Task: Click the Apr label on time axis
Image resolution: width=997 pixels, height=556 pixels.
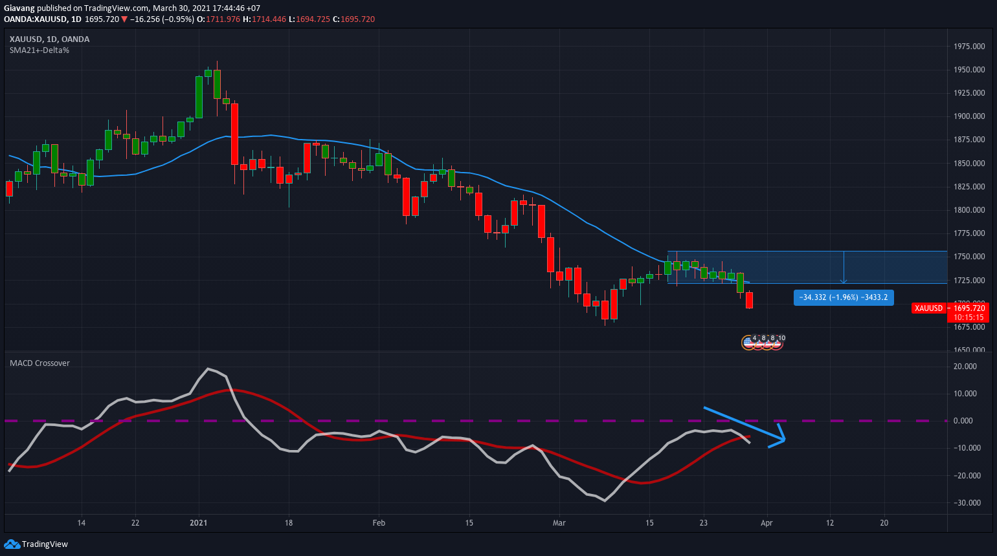Action: pyautogui.click(x=767, y=523)
